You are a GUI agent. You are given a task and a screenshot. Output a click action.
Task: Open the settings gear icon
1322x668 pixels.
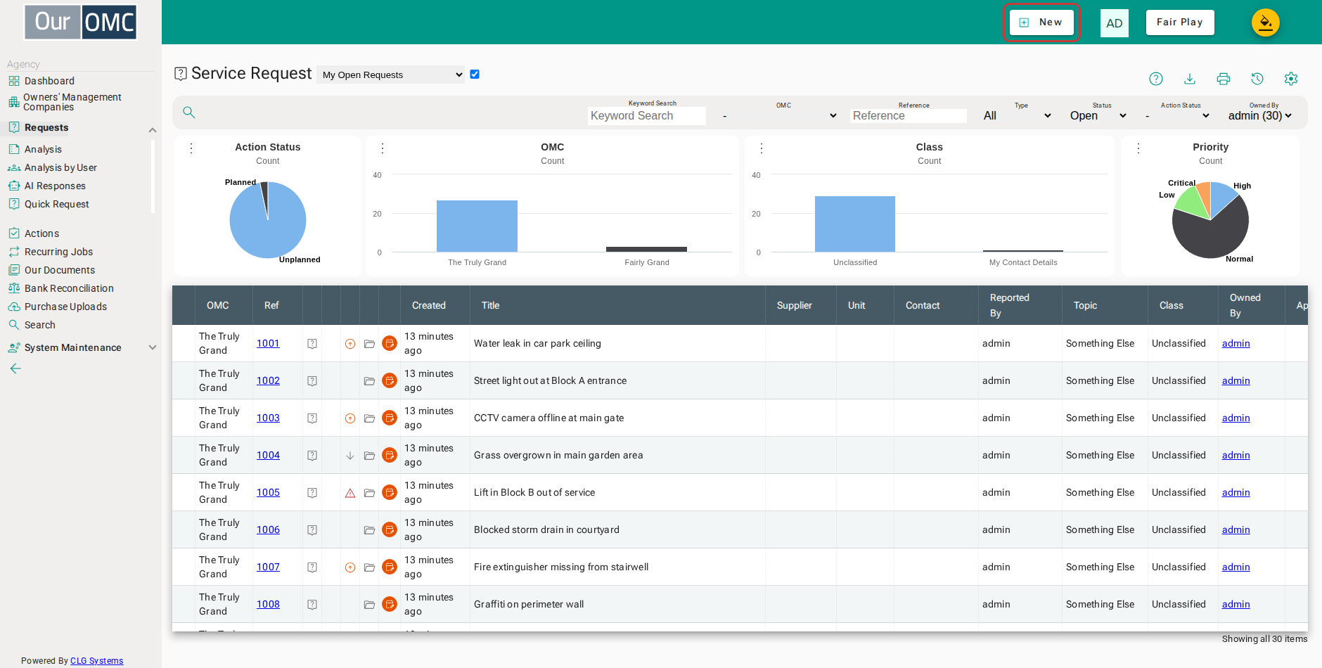(x=1291, y=79)
